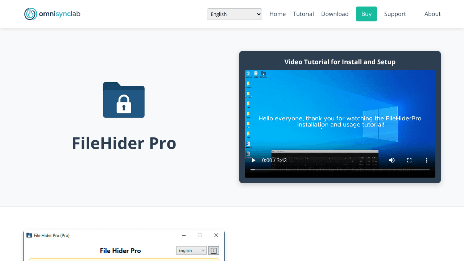Play the tutorial video
The width and height of the screenshot is (464, 261).
(x=254, y=160)
